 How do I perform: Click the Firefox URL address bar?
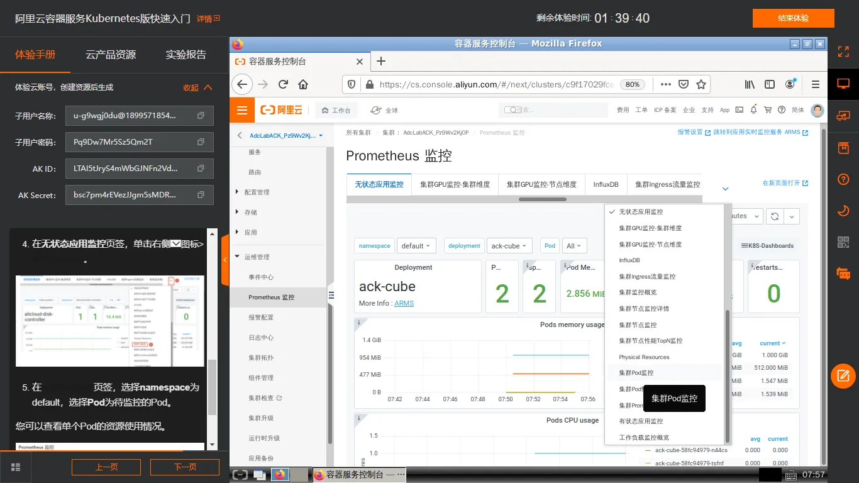497,84
